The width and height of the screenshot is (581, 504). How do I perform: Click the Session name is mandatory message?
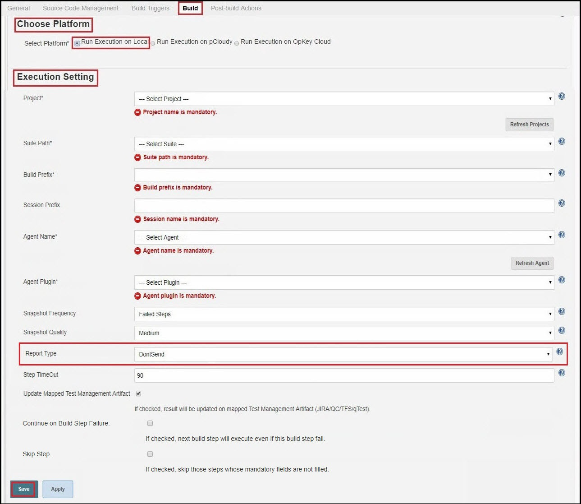181,219
